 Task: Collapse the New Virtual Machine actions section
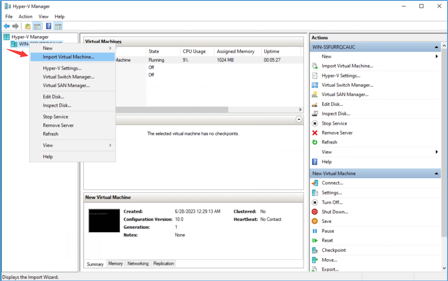click(x=436, y=174)
